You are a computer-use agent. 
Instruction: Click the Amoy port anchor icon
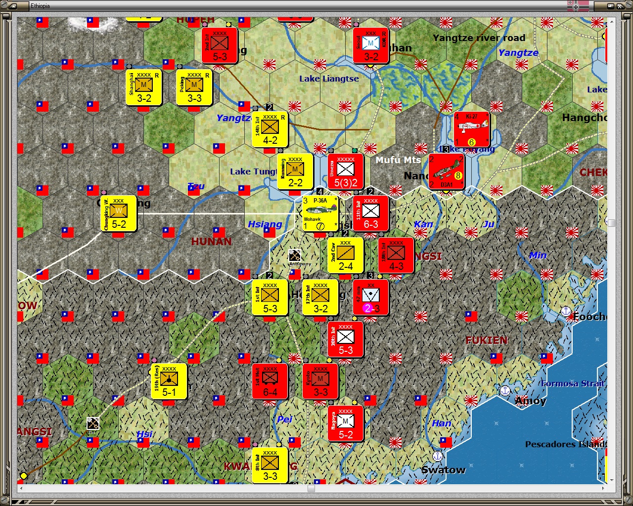505,390
